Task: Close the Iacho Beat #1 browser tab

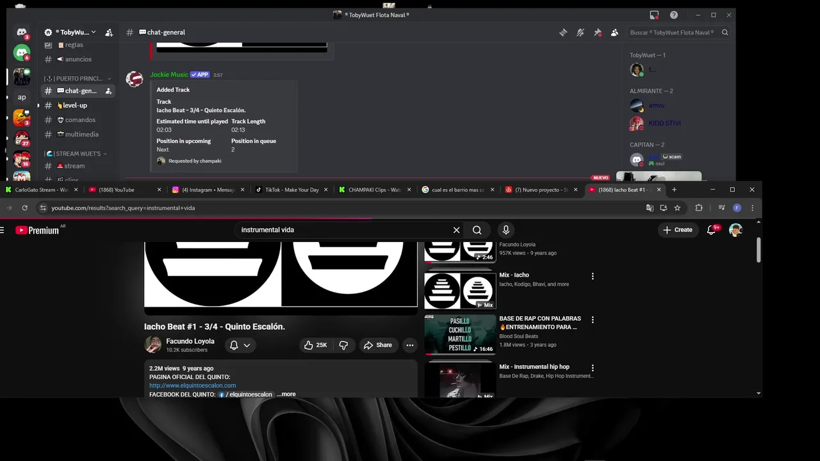Action: tap(659, 190)
